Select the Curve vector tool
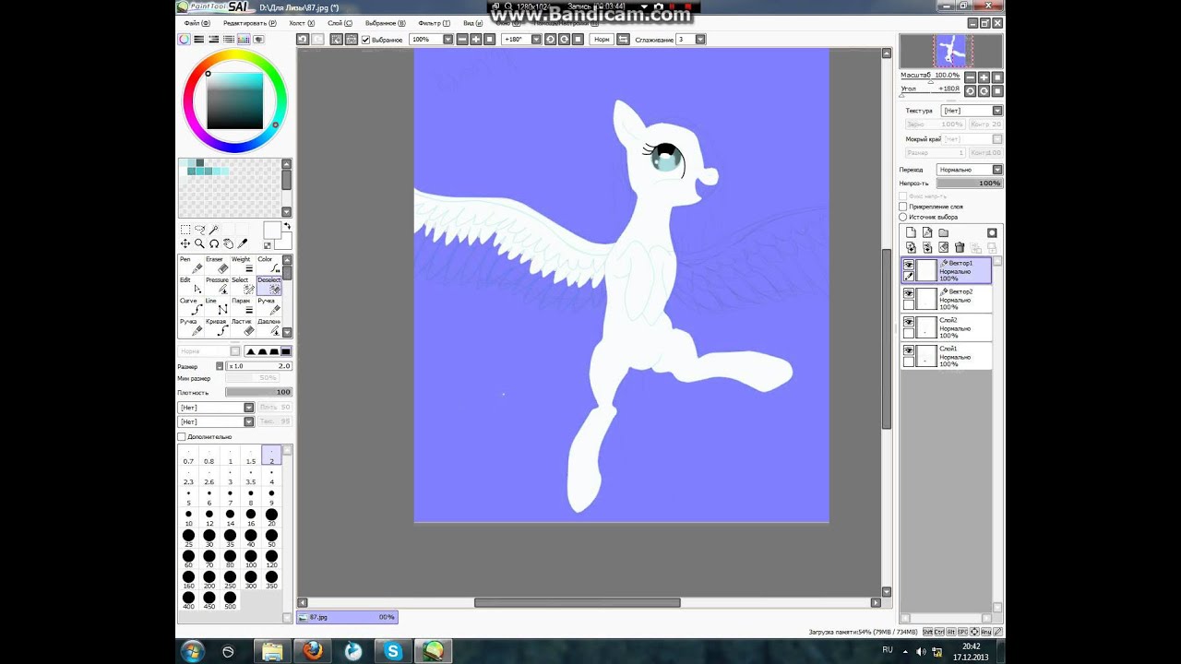Image resolution: width=1181 pixels, height=664 pixels. [190, 305]
